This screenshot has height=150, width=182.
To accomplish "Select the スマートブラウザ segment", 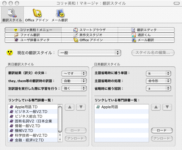I will (x=90, y=30).
